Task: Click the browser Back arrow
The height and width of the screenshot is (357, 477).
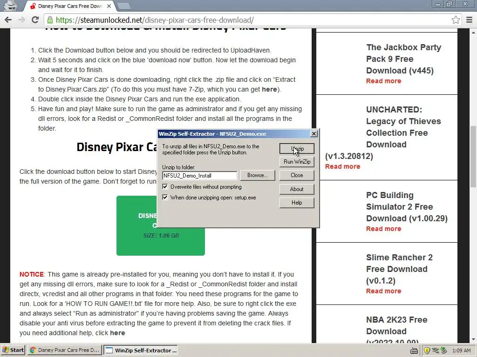Action: pos(8,20)
